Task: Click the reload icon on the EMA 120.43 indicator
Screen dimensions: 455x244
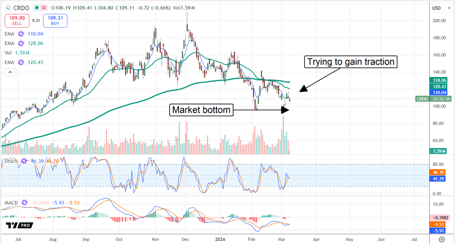Action: (21, 62)
